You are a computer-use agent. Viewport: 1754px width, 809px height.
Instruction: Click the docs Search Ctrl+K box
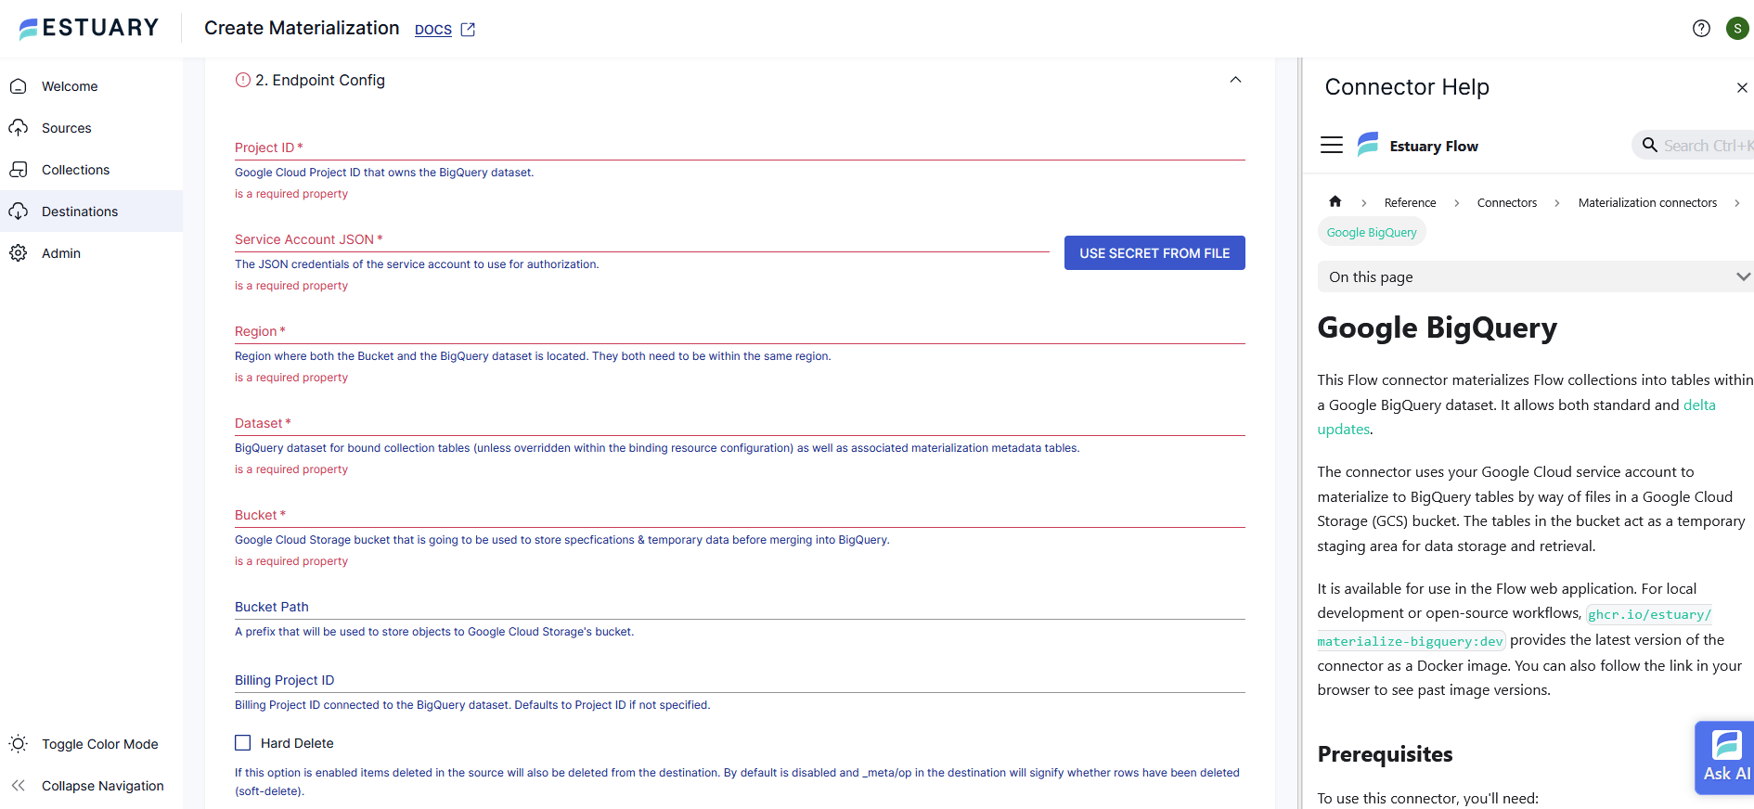[1695, 145]
